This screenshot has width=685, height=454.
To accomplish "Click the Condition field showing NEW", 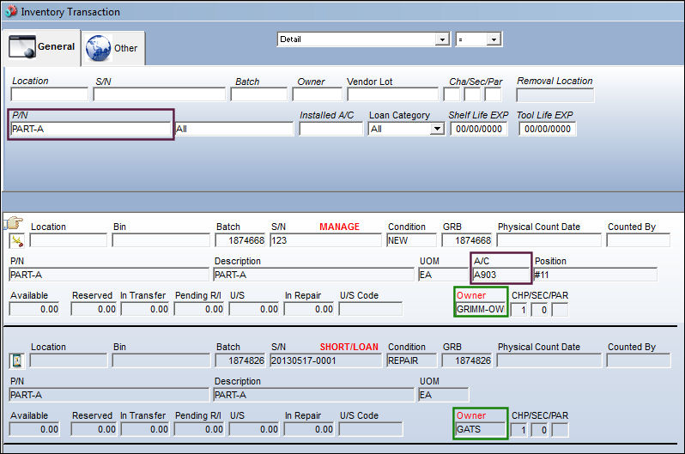I will click(411, 240).
